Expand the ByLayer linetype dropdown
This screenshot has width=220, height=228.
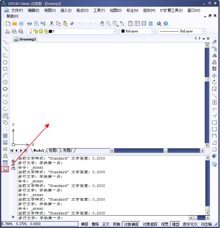point(204,31)
